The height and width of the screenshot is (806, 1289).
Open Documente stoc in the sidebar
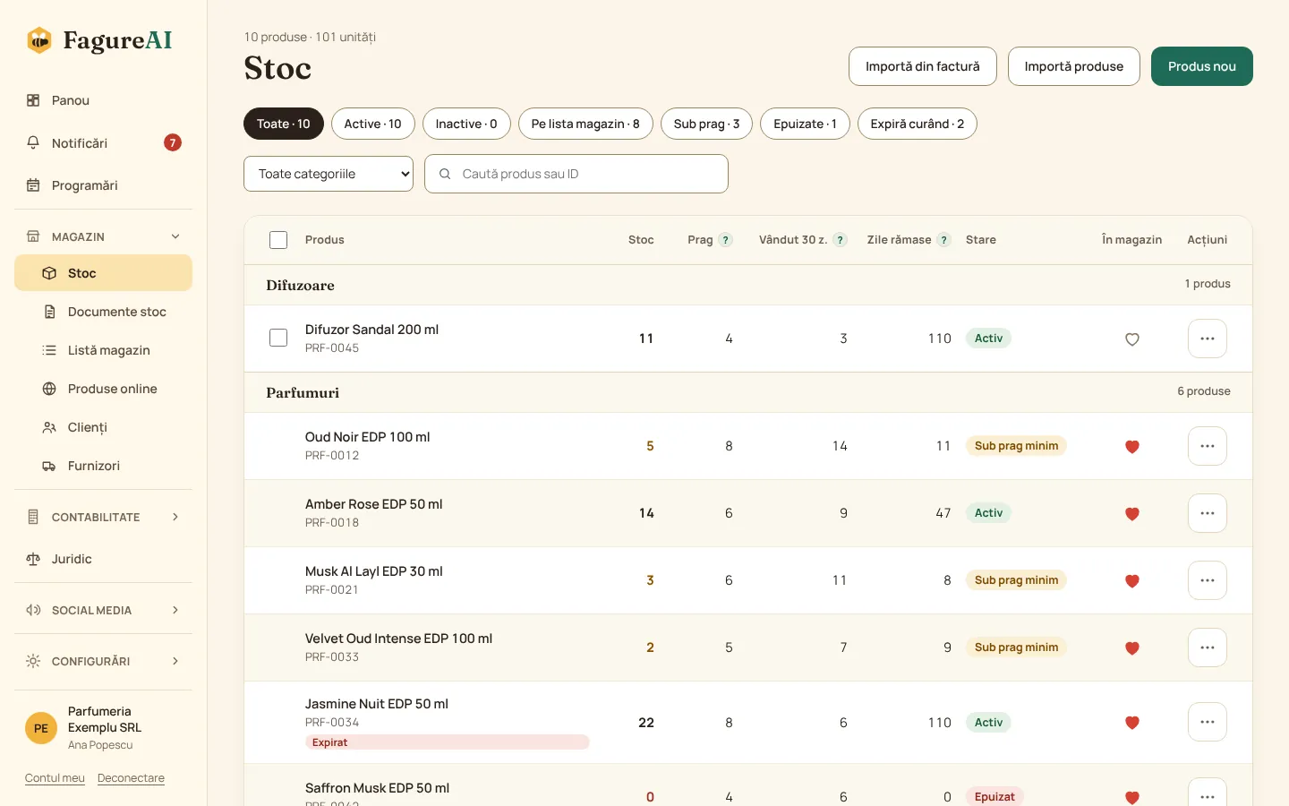103,312
